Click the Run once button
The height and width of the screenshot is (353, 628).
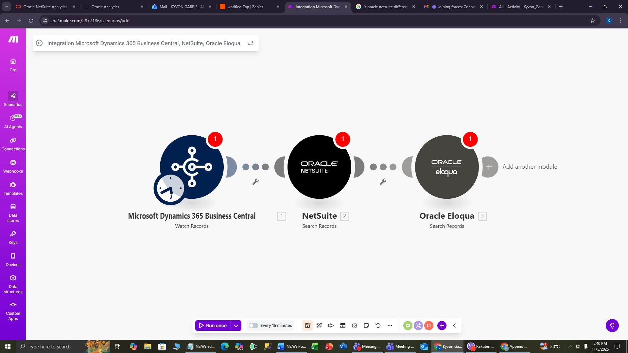[213, 326]
